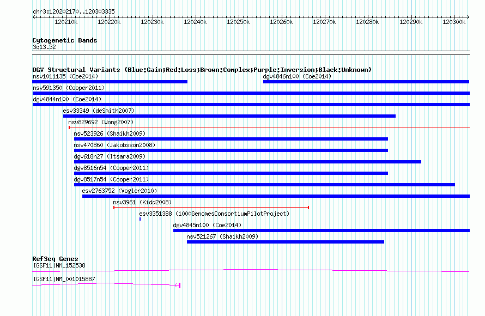The width and height of the screenshot is (485, 316).
Task: Open the nsv521267 (Shaikh2009) variant bar
Action: point(286,242)
